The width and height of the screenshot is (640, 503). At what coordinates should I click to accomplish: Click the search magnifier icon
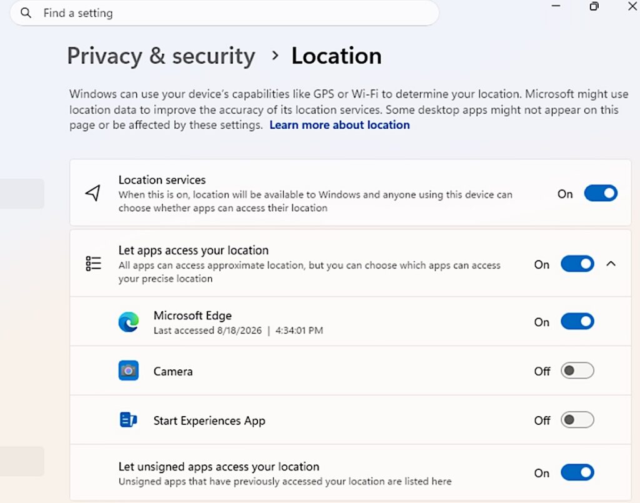pyautogui.click(x=26, y=13)
